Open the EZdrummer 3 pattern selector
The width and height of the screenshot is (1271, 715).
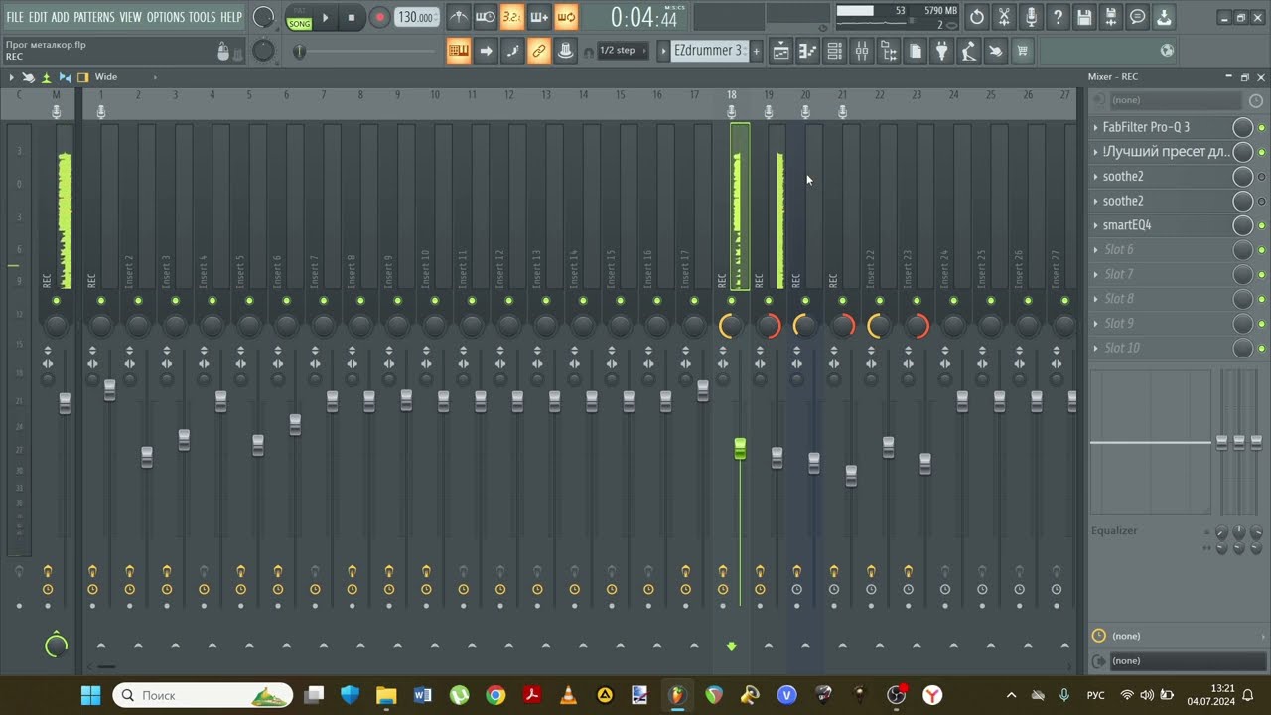click(707, 50)
